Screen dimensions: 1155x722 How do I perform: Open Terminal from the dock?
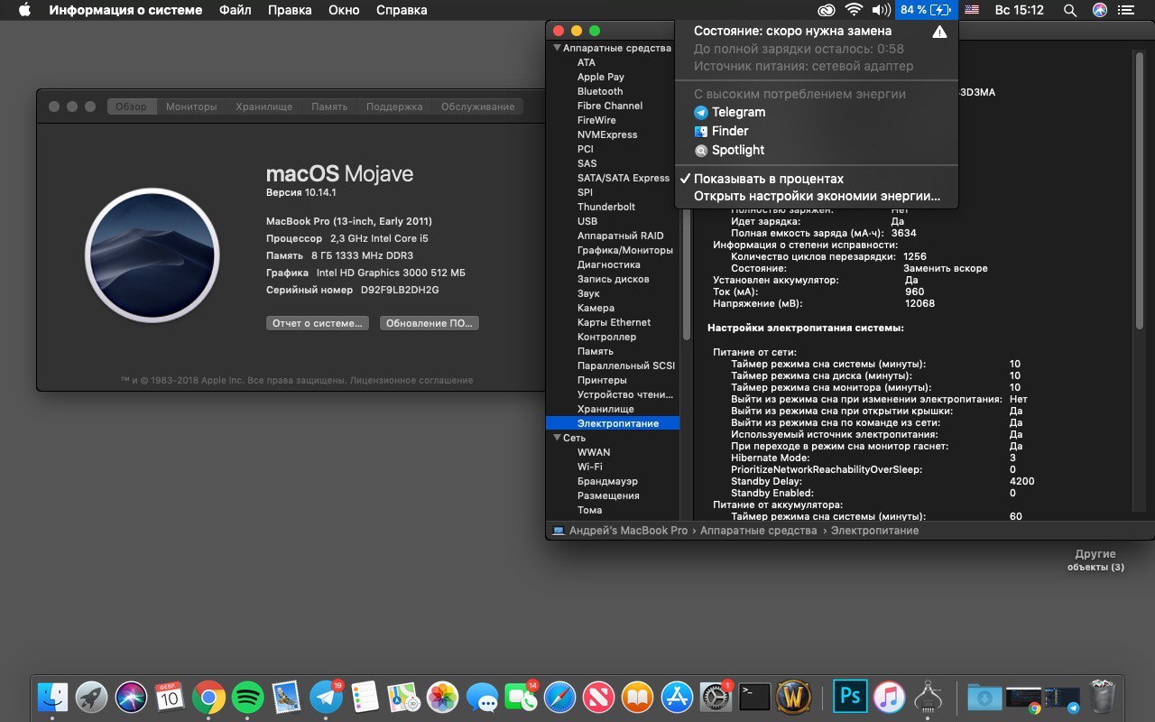754,696
